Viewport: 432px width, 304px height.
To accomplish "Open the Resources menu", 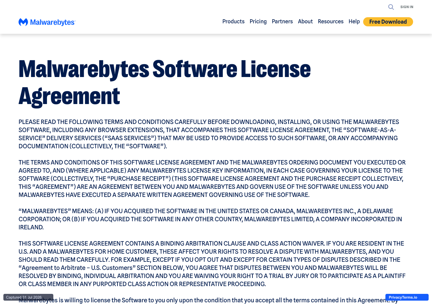I will point(331,22).
